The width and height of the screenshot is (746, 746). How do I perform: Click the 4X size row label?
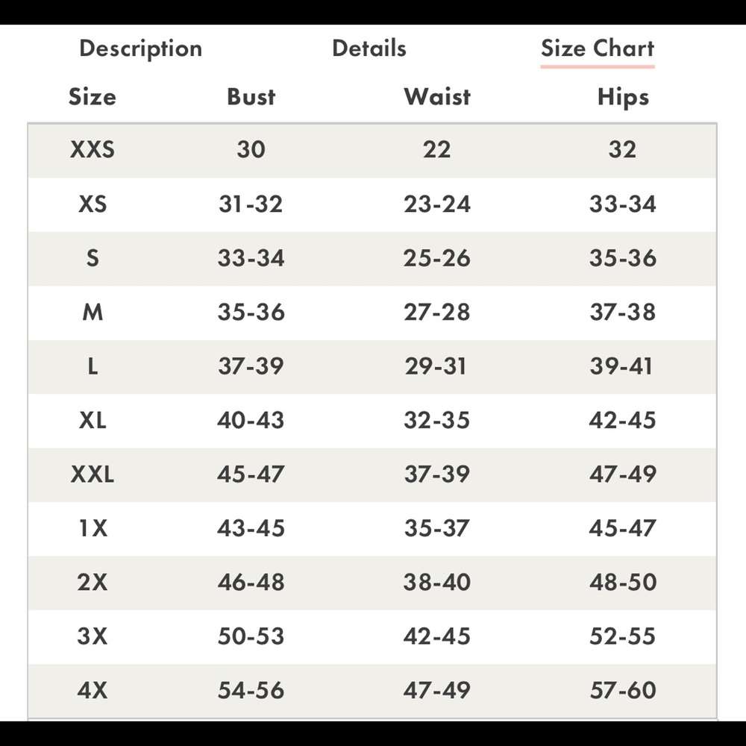tap(93, 690)
